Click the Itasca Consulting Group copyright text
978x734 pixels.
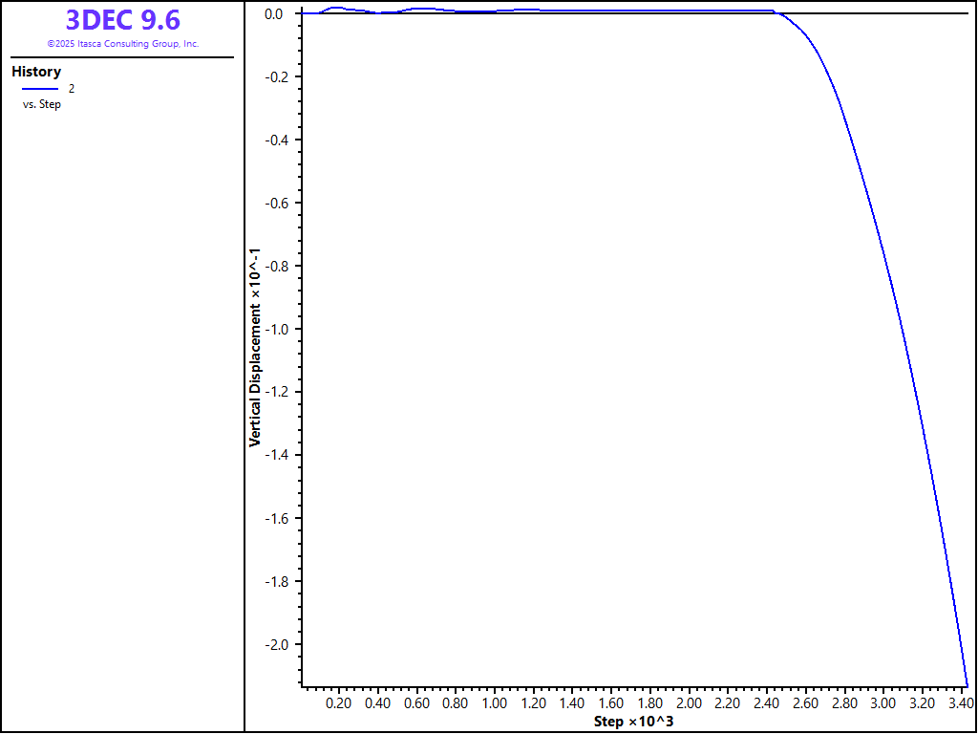[122, 44]
